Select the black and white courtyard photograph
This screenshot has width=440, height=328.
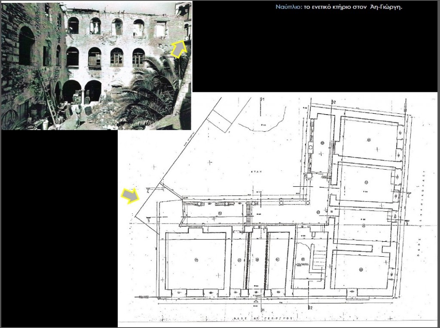click(x=96, y=64)
